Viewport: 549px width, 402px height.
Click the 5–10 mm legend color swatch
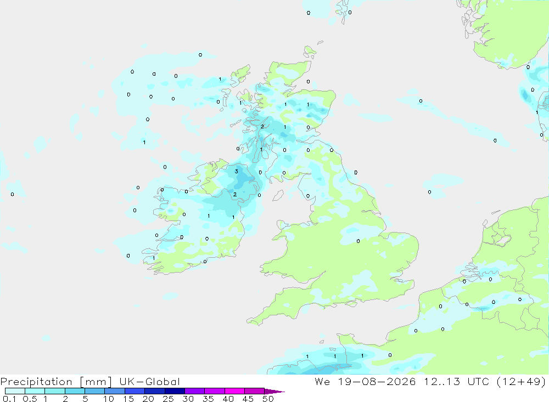94,391
